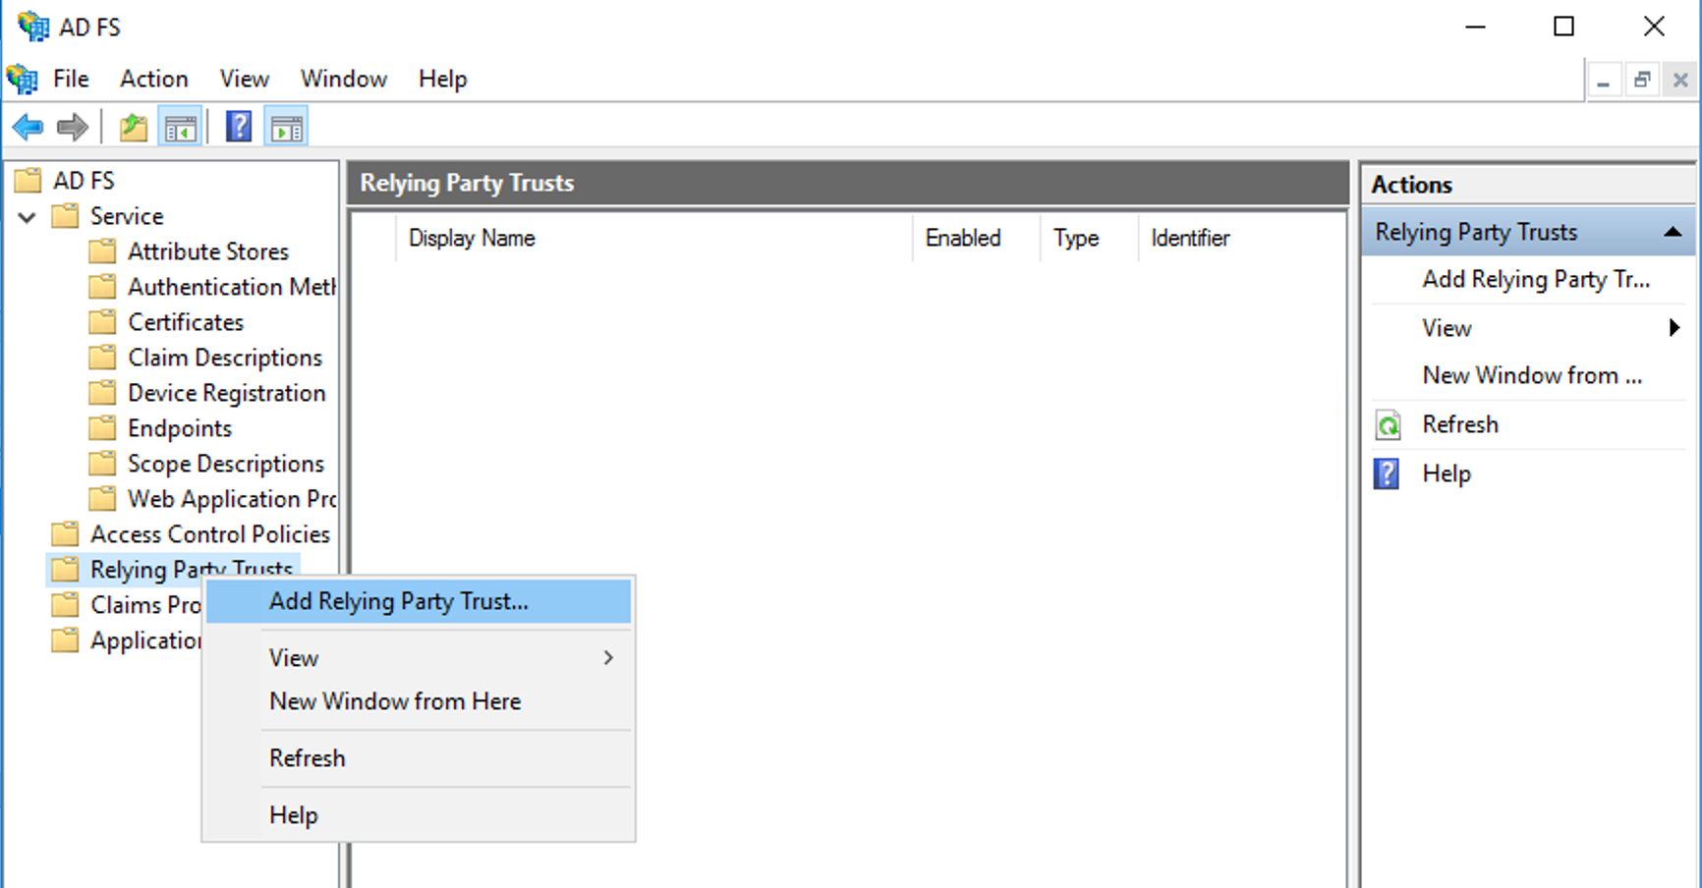1702x888 pixels.
Task: Click the forward navigation arrow
Action: pos(72,127)
